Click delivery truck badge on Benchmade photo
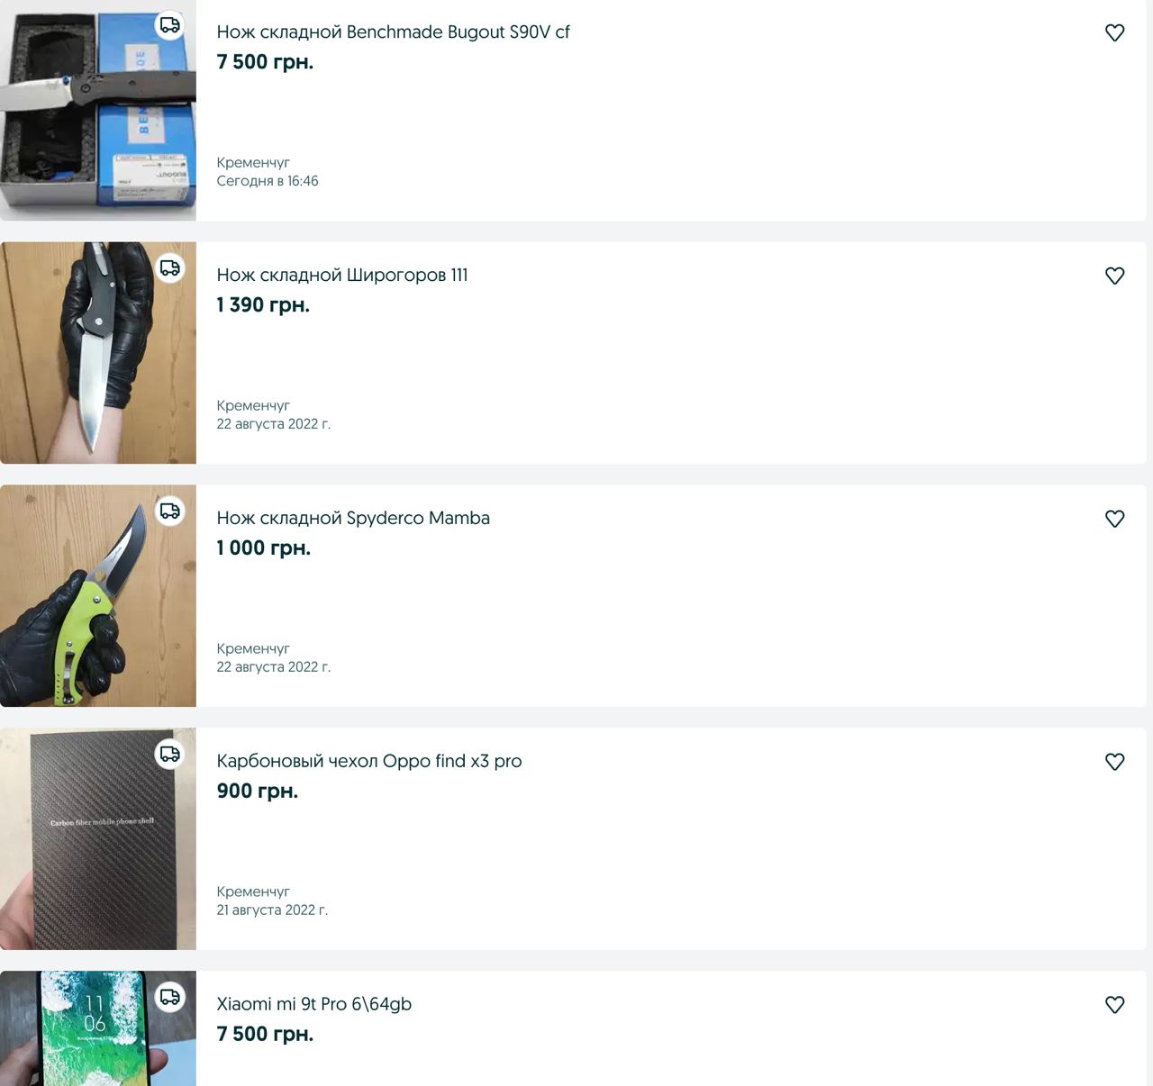The image size is (1153, 1086). pos(170,25)
